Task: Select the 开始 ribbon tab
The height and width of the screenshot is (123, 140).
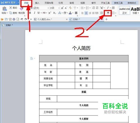Action: 26,3
